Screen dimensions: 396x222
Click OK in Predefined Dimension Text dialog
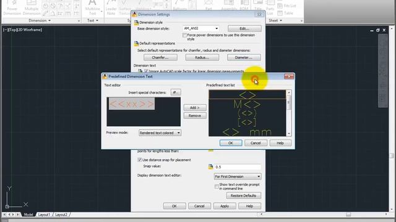pos(231,143)
